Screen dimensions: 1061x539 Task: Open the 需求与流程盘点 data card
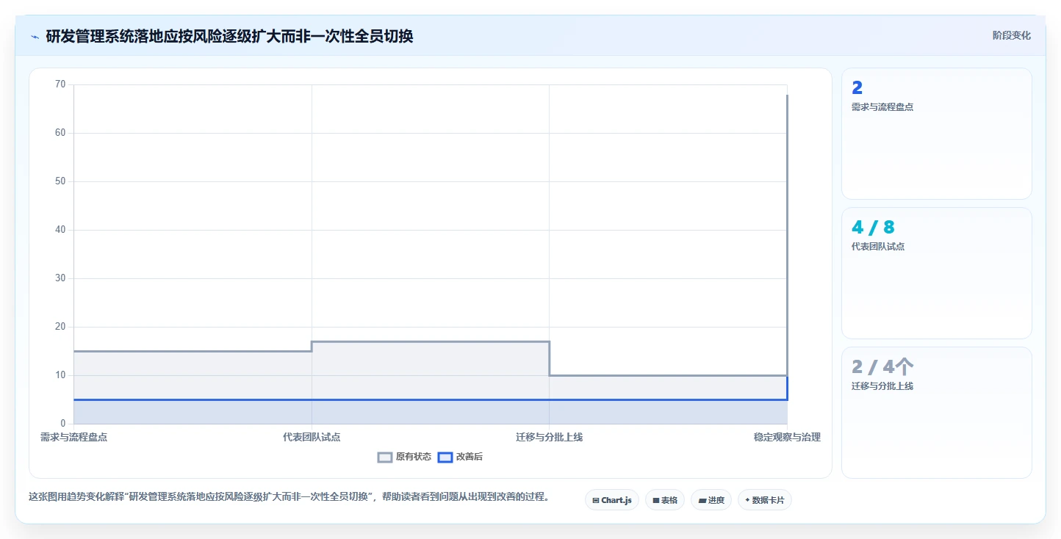936,134
